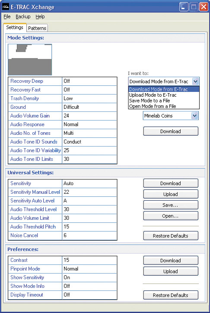Restore Defaults for Universal Settings
Viewport: 210px width, 313px height.
171,236
